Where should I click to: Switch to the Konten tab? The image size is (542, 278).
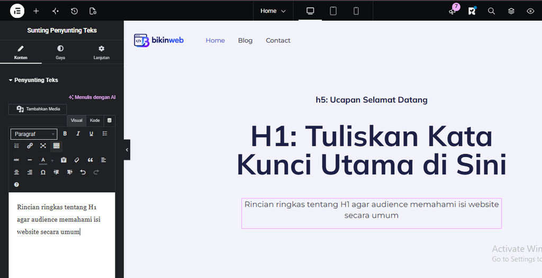pos(21,52)
